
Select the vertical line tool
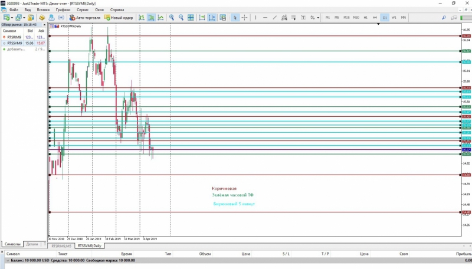(255, 18)
